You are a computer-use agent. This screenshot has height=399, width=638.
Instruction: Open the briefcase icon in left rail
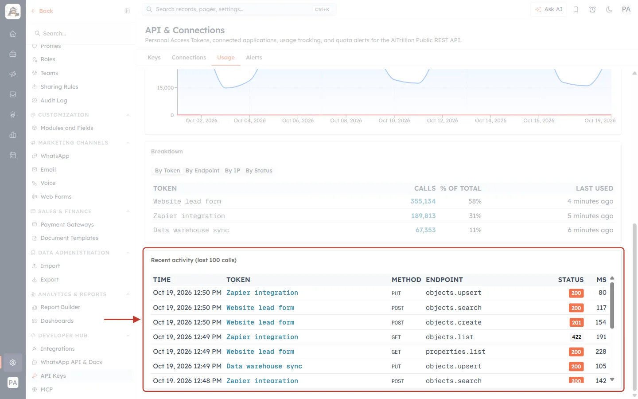[x=13, y=54]
